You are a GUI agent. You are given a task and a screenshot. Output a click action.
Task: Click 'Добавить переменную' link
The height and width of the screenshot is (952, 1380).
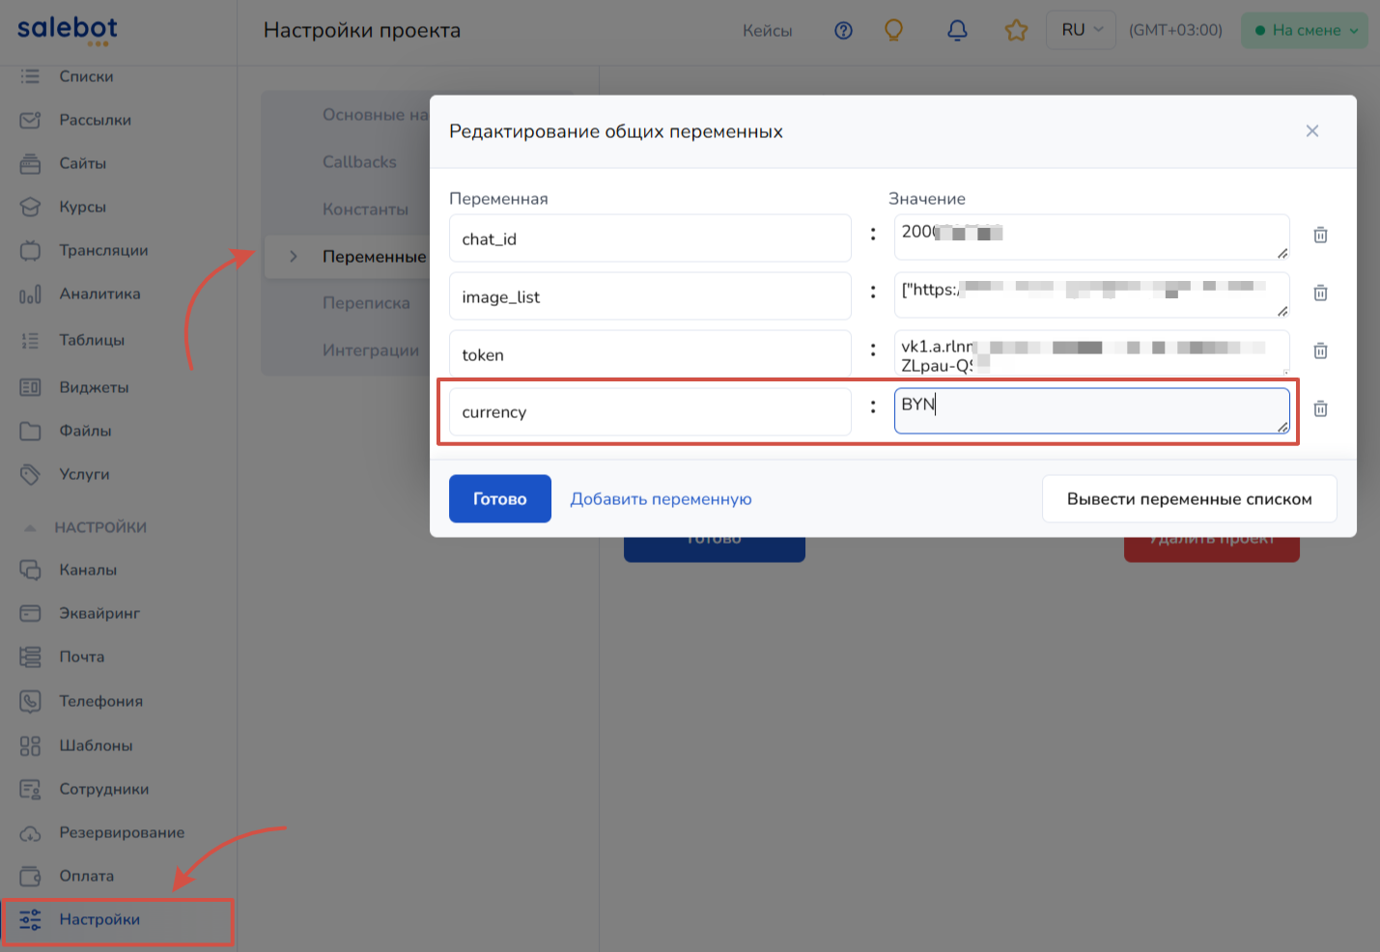[x=661, y=499]
